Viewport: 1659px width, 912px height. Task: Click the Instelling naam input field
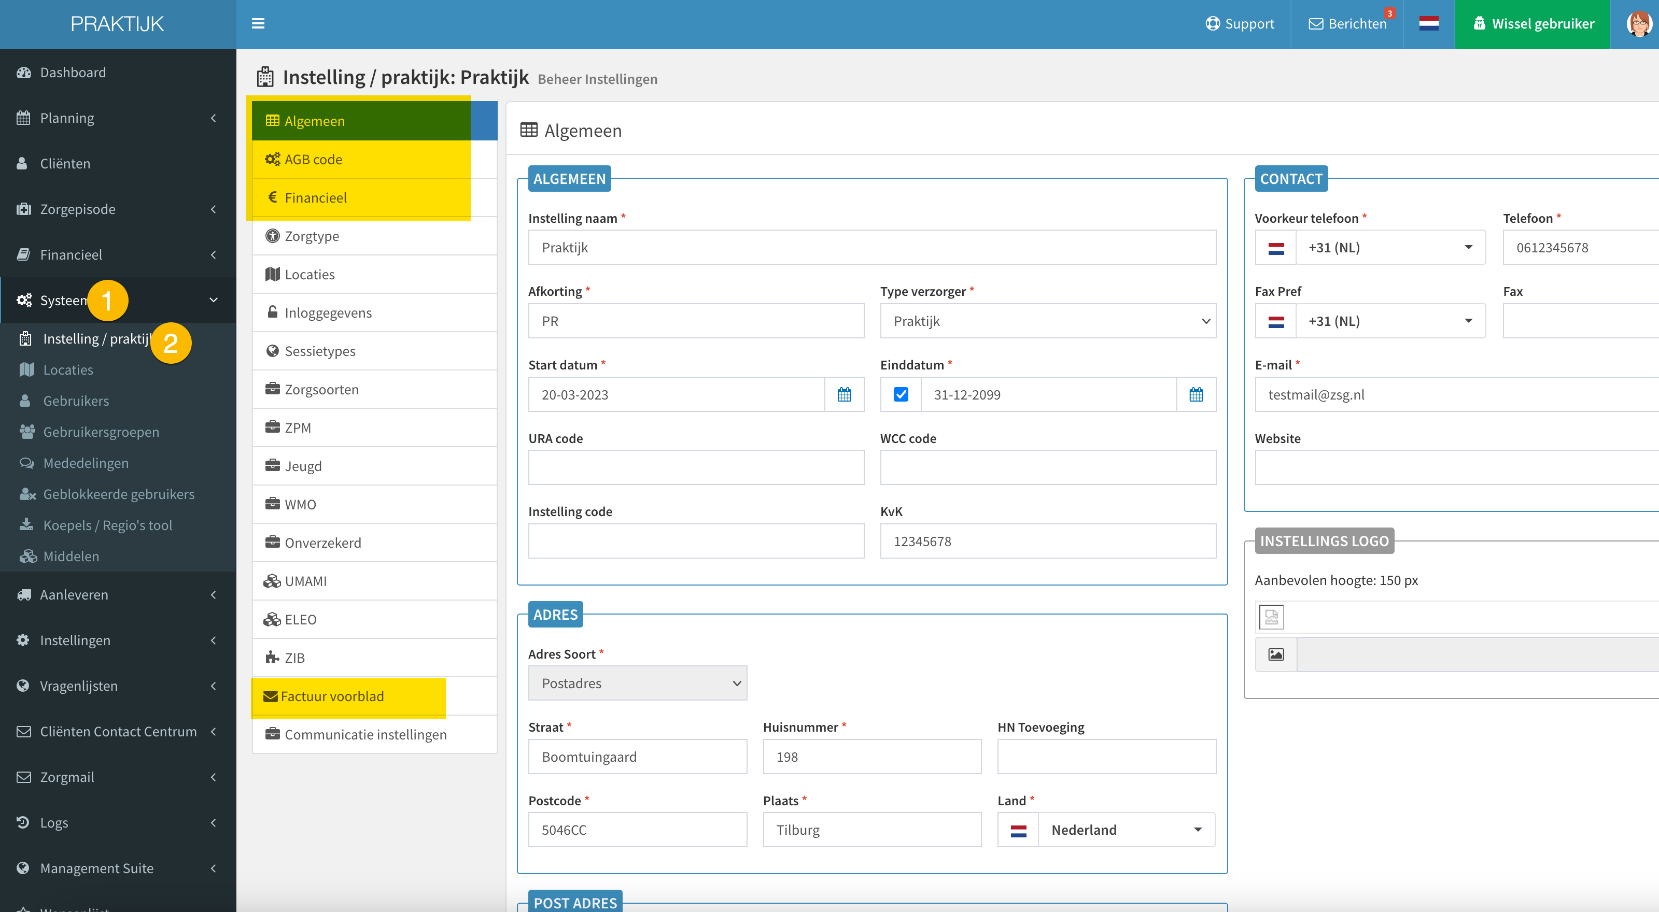872,248
